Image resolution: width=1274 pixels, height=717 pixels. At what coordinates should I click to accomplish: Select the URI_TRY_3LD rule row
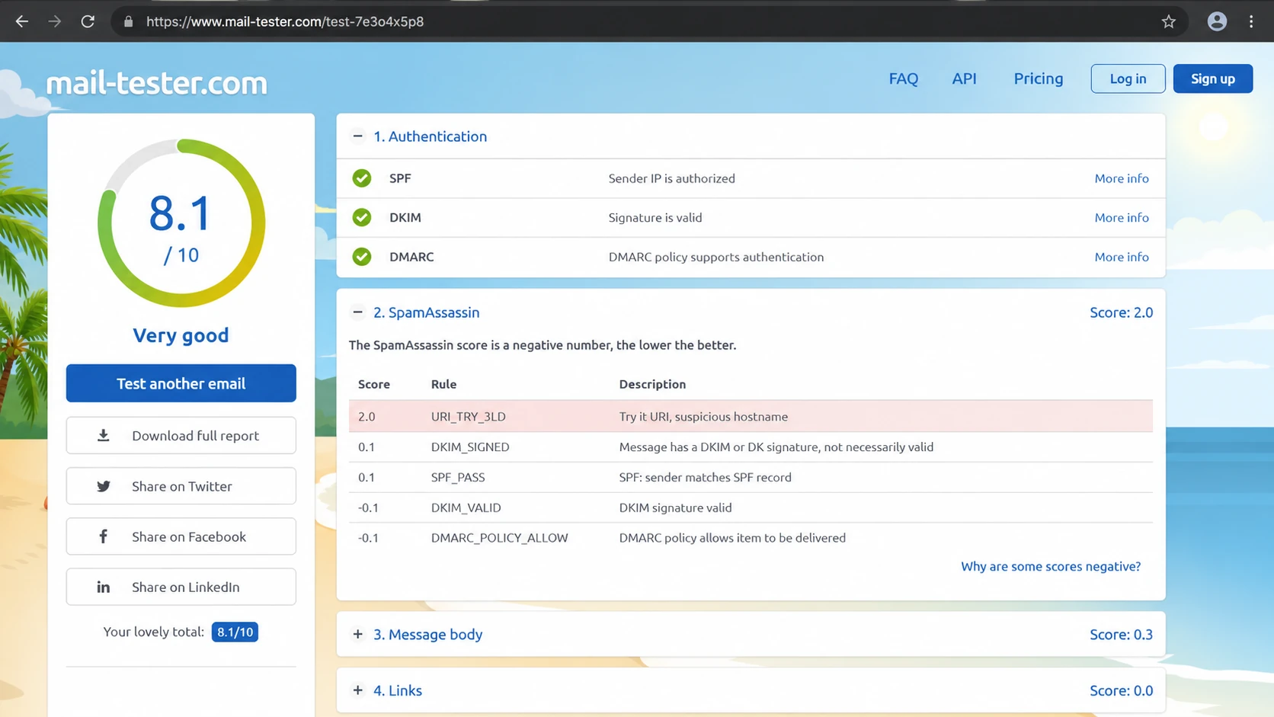point(751,416)
